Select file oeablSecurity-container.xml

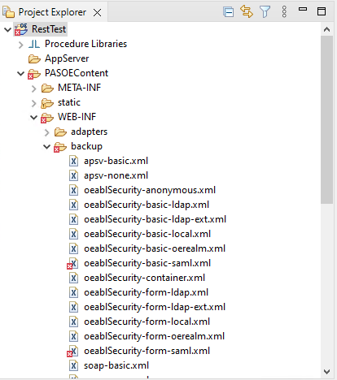click(144, 278)
